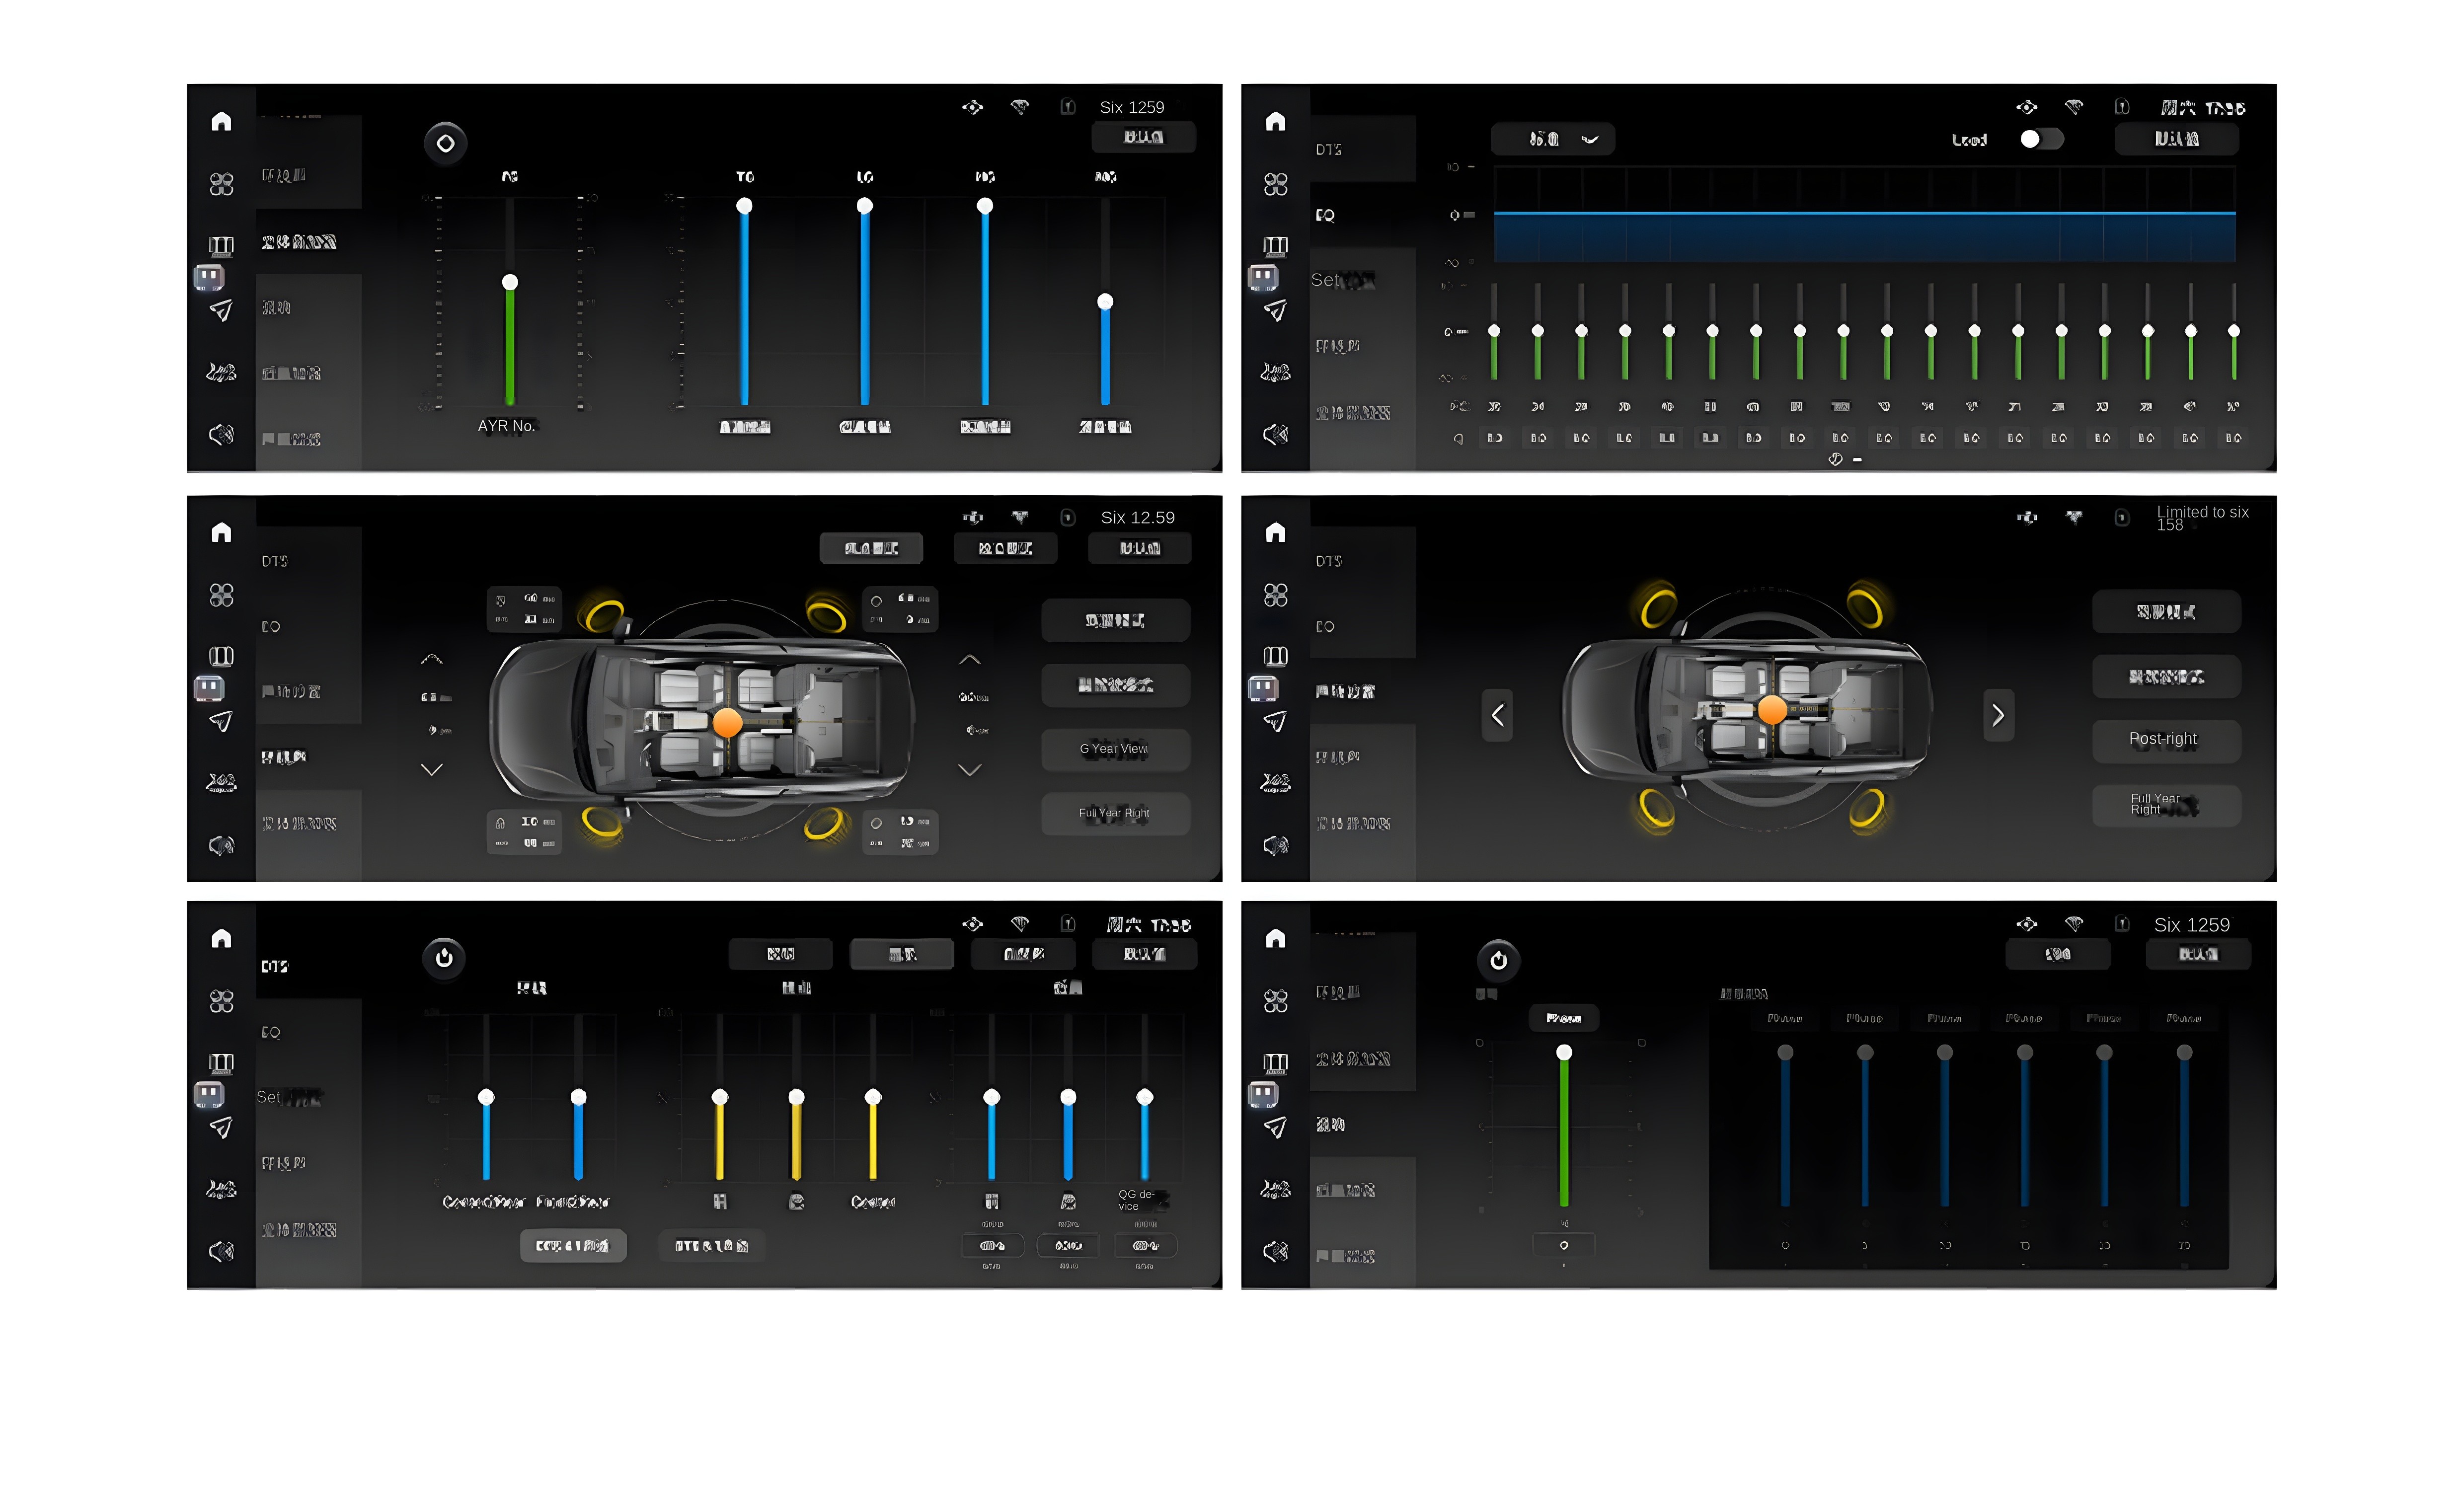Click paper plane icon in equalizer panel sidebar
This screenshot has width=2464, height=1509.
click(x=1275, y=311)
